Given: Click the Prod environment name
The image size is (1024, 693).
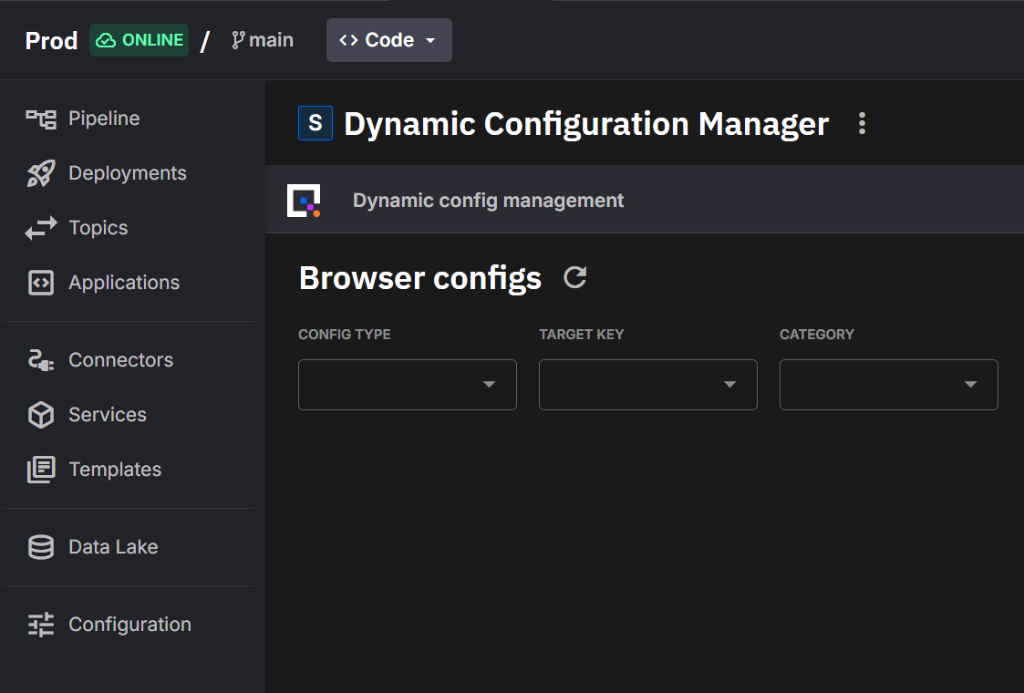Looking at the screenshot, I should [51, 41].
